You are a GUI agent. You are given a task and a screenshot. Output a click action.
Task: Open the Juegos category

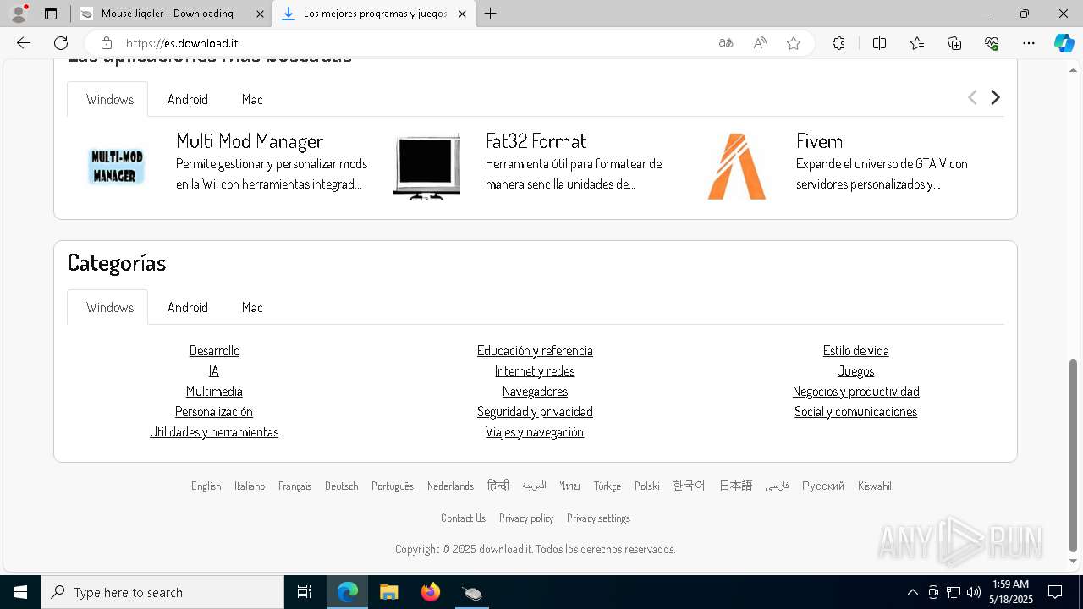[x=855, y=370]
